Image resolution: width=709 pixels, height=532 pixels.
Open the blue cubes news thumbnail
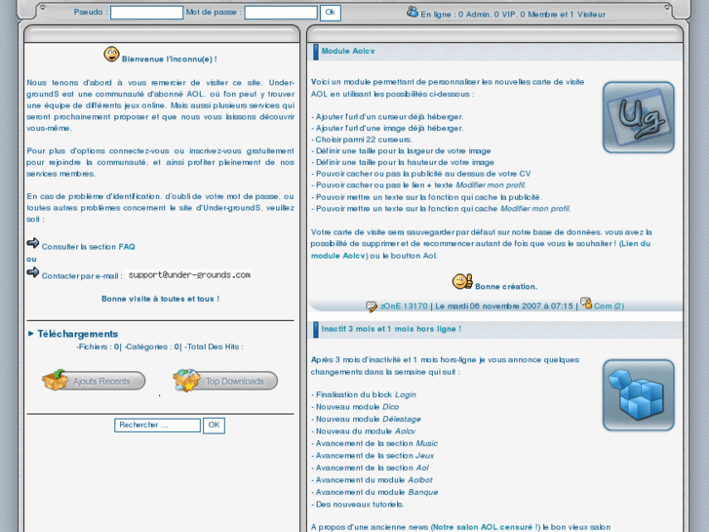coord(639,395)
